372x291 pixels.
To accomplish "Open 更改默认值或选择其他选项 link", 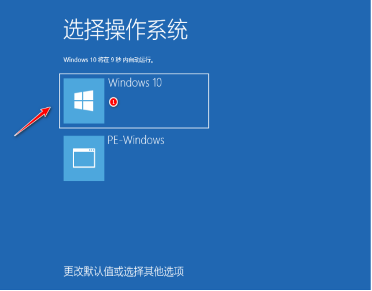I will point(123,272).
